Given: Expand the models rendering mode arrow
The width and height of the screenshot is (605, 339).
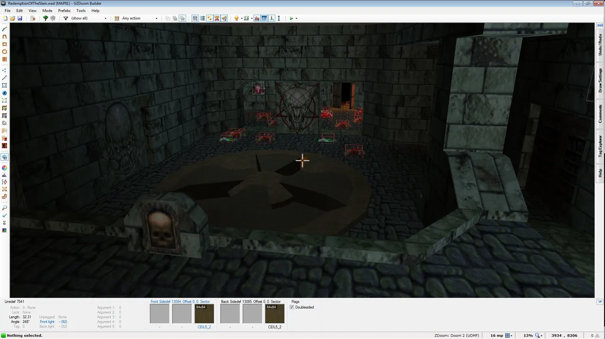Looking at the screenshot, I should [251, 18].
